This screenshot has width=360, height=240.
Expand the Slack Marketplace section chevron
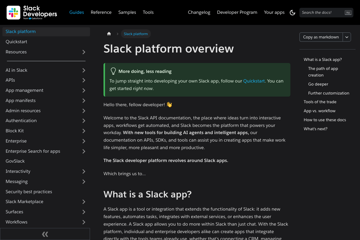84,202
